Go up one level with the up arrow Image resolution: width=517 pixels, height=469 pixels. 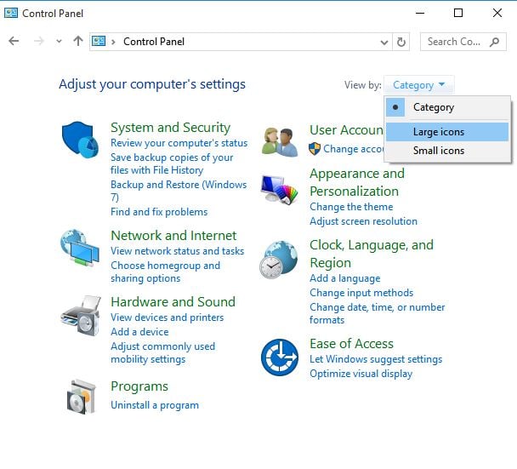point(78,41)
